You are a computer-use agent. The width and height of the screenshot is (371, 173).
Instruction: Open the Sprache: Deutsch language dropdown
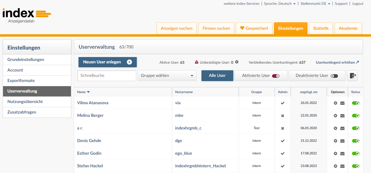click(x=280, y=4)
